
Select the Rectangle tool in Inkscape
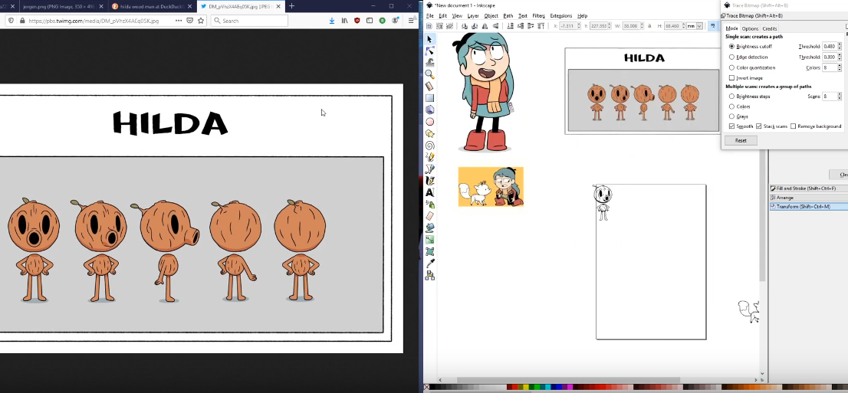pyautogui.click(x=430, y=98)
